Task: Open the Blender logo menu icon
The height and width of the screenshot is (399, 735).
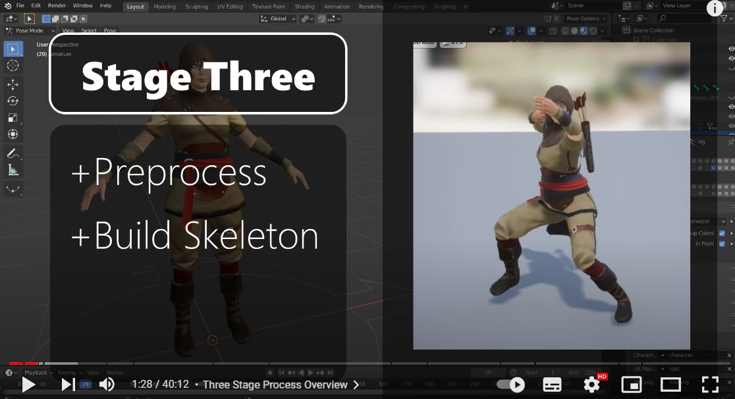Action: 7,5
